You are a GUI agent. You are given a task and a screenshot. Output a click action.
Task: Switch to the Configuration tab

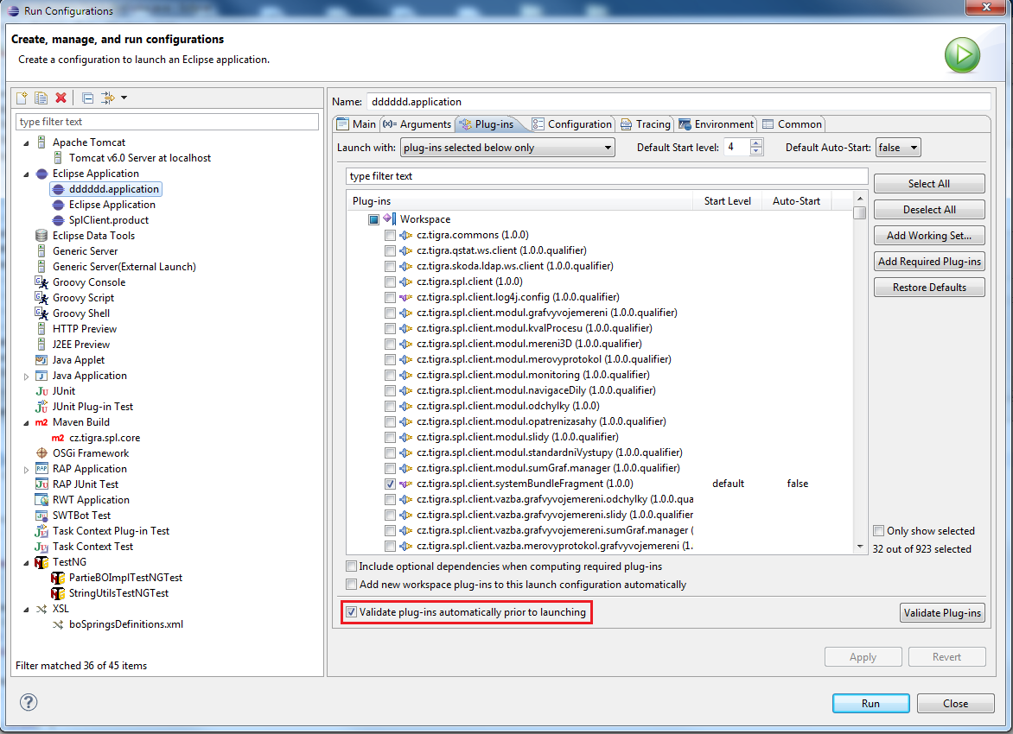pos(571,124)
